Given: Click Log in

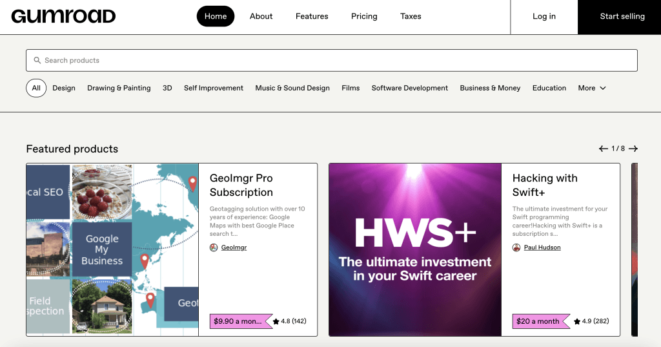Looking at the screenshot, I should [x=544, y=16].
